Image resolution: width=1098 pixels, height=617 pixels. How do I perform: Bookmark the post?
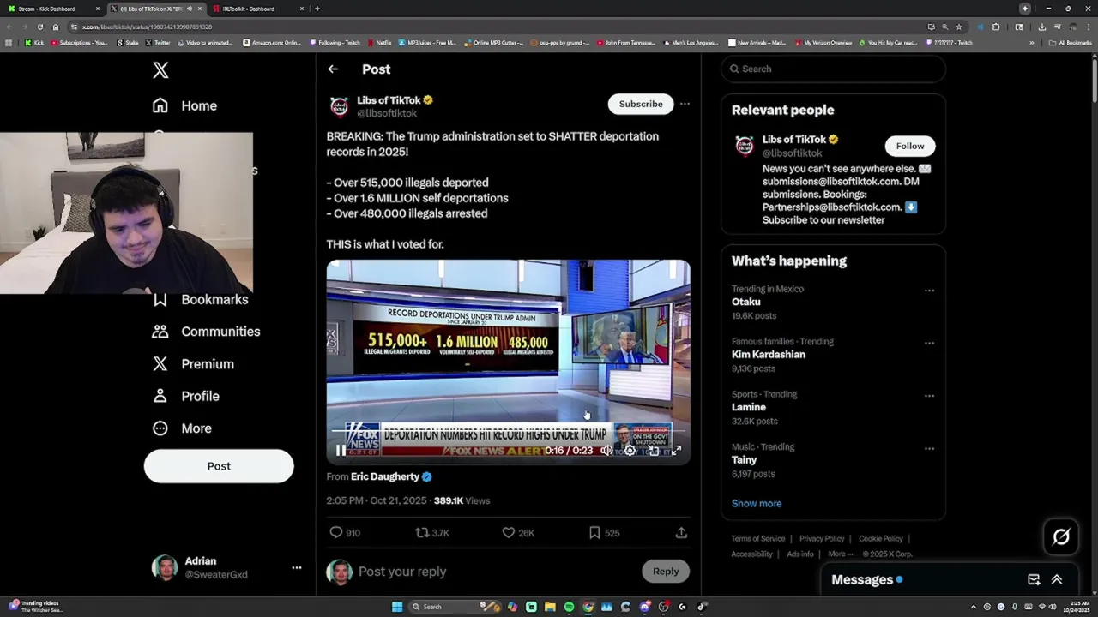594,533
